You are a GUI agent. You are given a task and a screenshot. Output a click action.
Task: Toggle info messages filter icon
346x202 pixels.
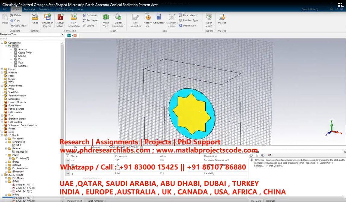coord(263,155)
